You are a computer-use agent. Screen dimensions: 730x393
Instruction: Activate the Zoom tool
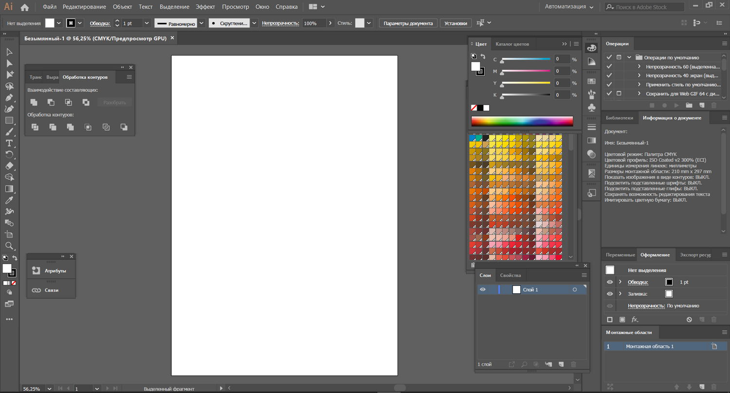[x=9, y=246]
